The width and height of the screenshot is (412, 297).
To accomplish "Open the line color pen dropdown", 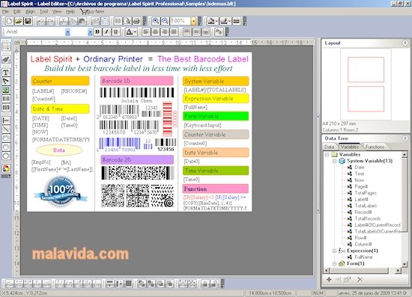I will [229, 21].
